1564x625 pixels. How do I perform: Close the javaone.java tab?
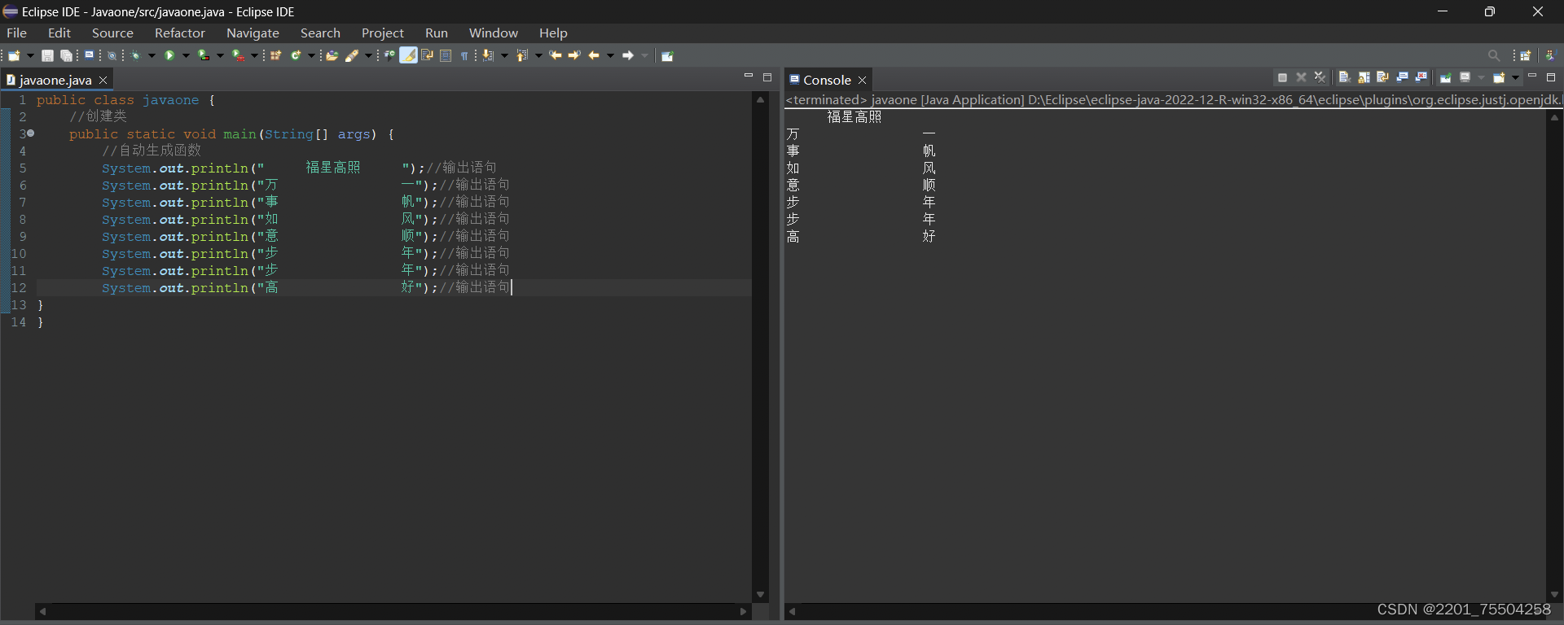tap(103, 80)
